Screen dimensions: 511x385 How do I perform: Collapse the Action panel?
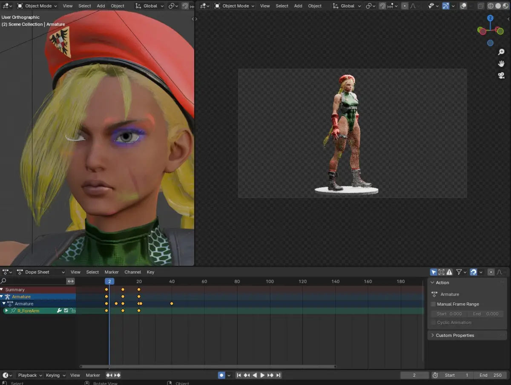pos(433,283)
